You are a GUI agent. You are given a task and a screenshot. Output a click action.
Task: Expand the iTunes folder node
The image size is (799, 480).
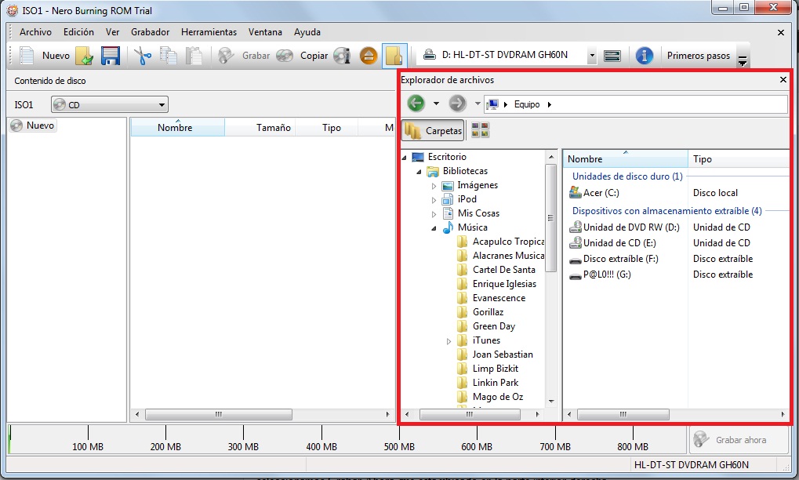[449, 341]
